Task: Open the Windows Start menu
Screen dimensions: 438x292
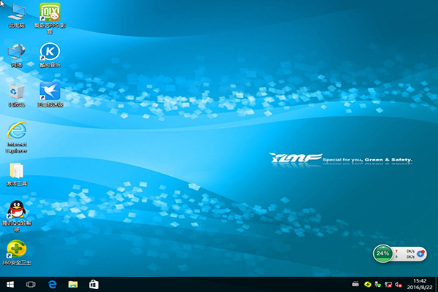Action: coord(10,285)
